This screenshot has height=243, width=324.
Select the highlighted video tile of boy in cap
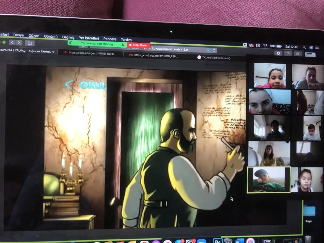(x=268, y=180)
